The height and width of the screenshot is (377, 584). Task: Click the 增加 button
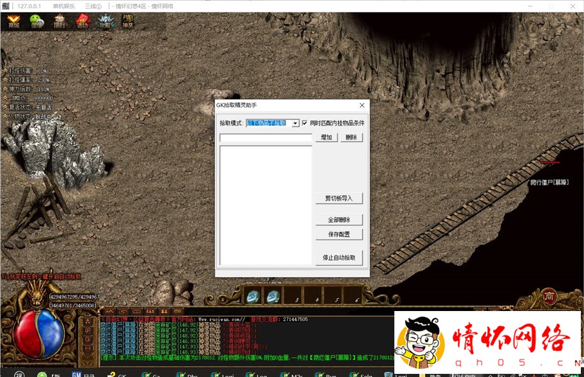pyautogui.click(x=327, y=137)
